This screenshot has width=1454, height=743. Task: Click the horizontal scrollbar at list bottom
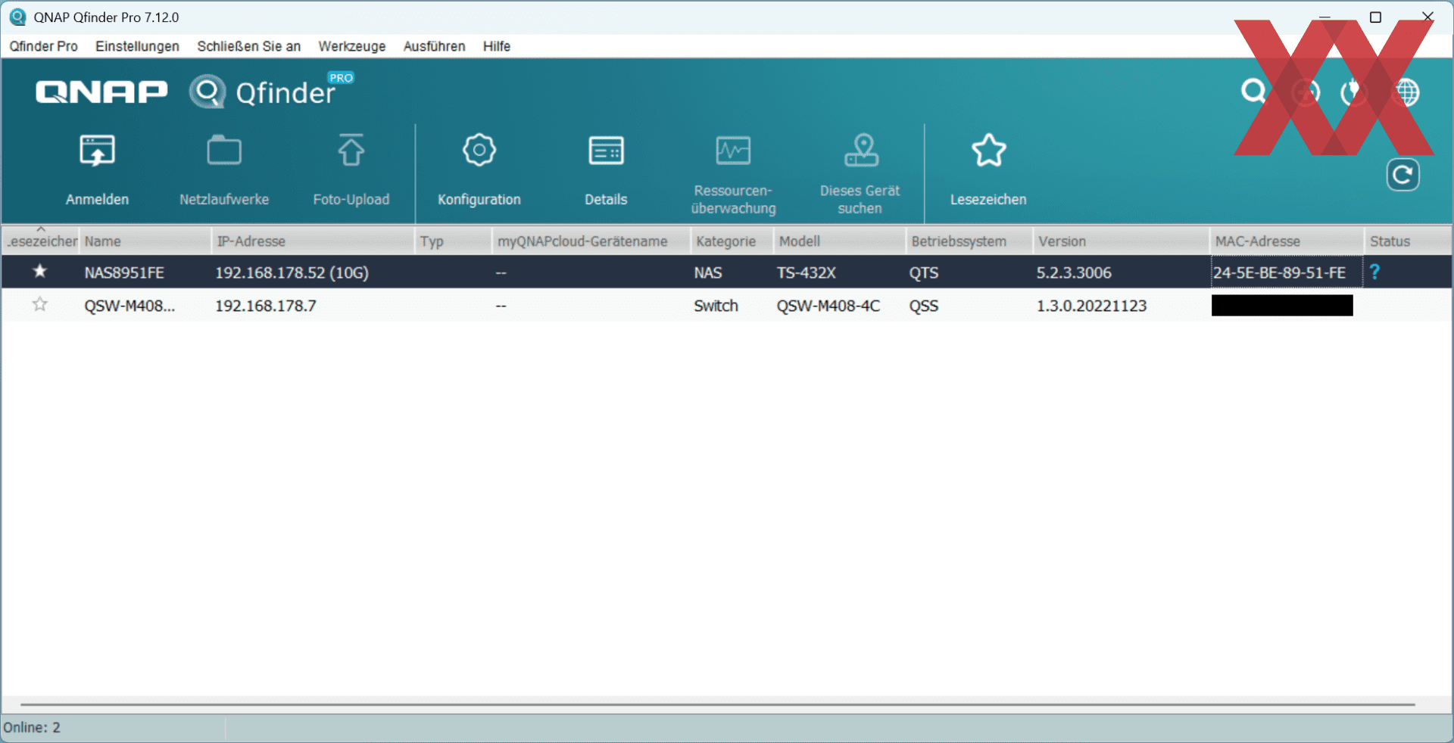(717, 704)
